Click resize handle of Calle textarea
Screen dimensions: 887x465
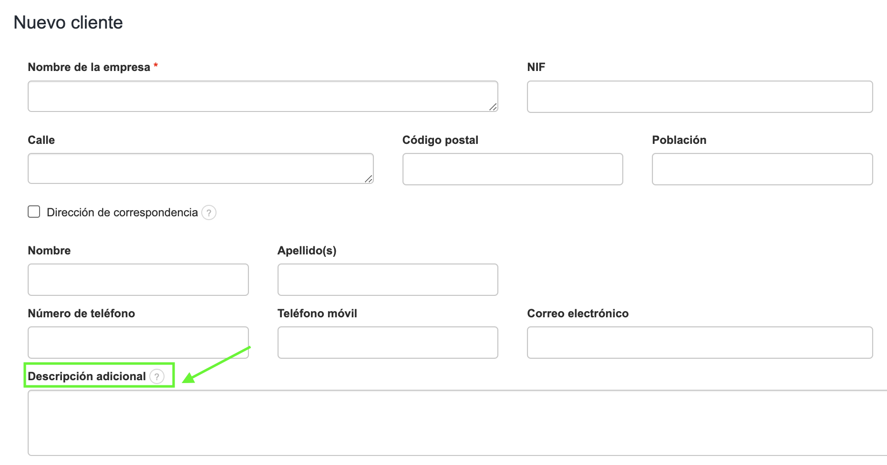click(369, 179)
